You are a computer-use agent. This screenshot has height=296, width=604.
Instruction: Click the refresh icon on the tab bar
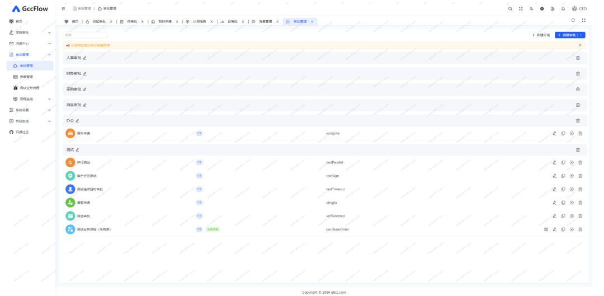(573, 21)
